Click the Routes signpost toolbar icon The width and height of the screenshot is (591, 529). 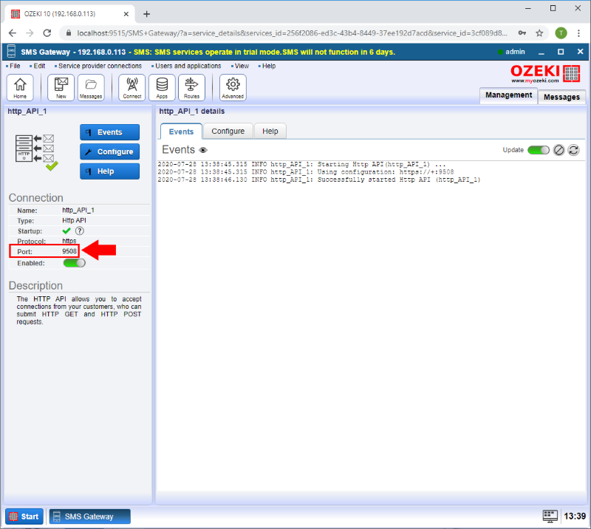click(x=191, y=87)
